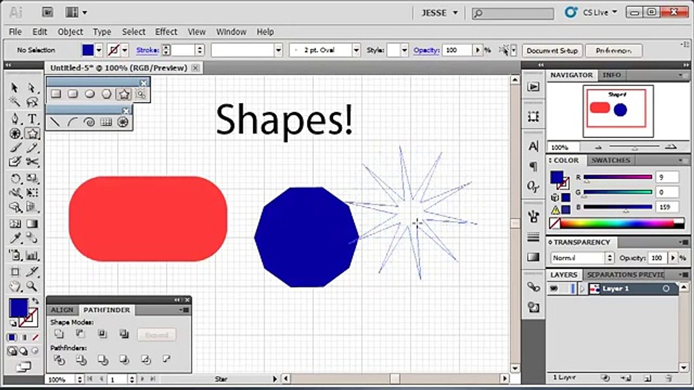Choose Rectangle in the shape flyout panel
Image resolution: width=694 pixels, height=390 pixels.
click(x=56, y=94)
